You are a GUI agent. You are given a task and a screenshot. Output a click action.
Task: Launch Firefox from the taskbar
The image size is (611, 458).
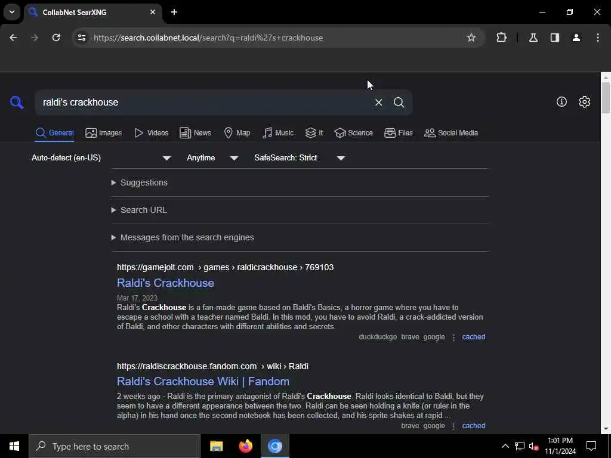[x=245, y=446]
